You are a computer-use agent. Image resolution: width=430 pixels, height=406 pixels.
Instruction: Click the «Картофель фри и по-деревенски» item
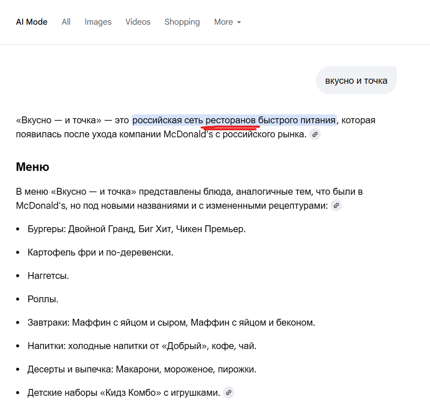[100, 253]
